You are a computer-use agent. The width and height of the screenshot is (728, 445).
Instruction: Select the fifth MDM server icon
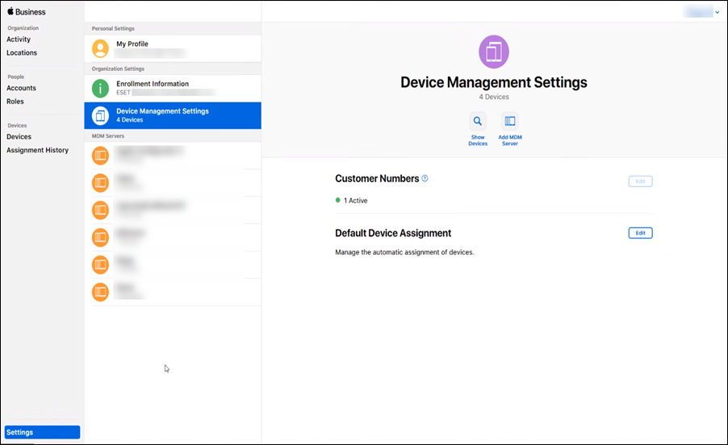[x=100, y=264]
